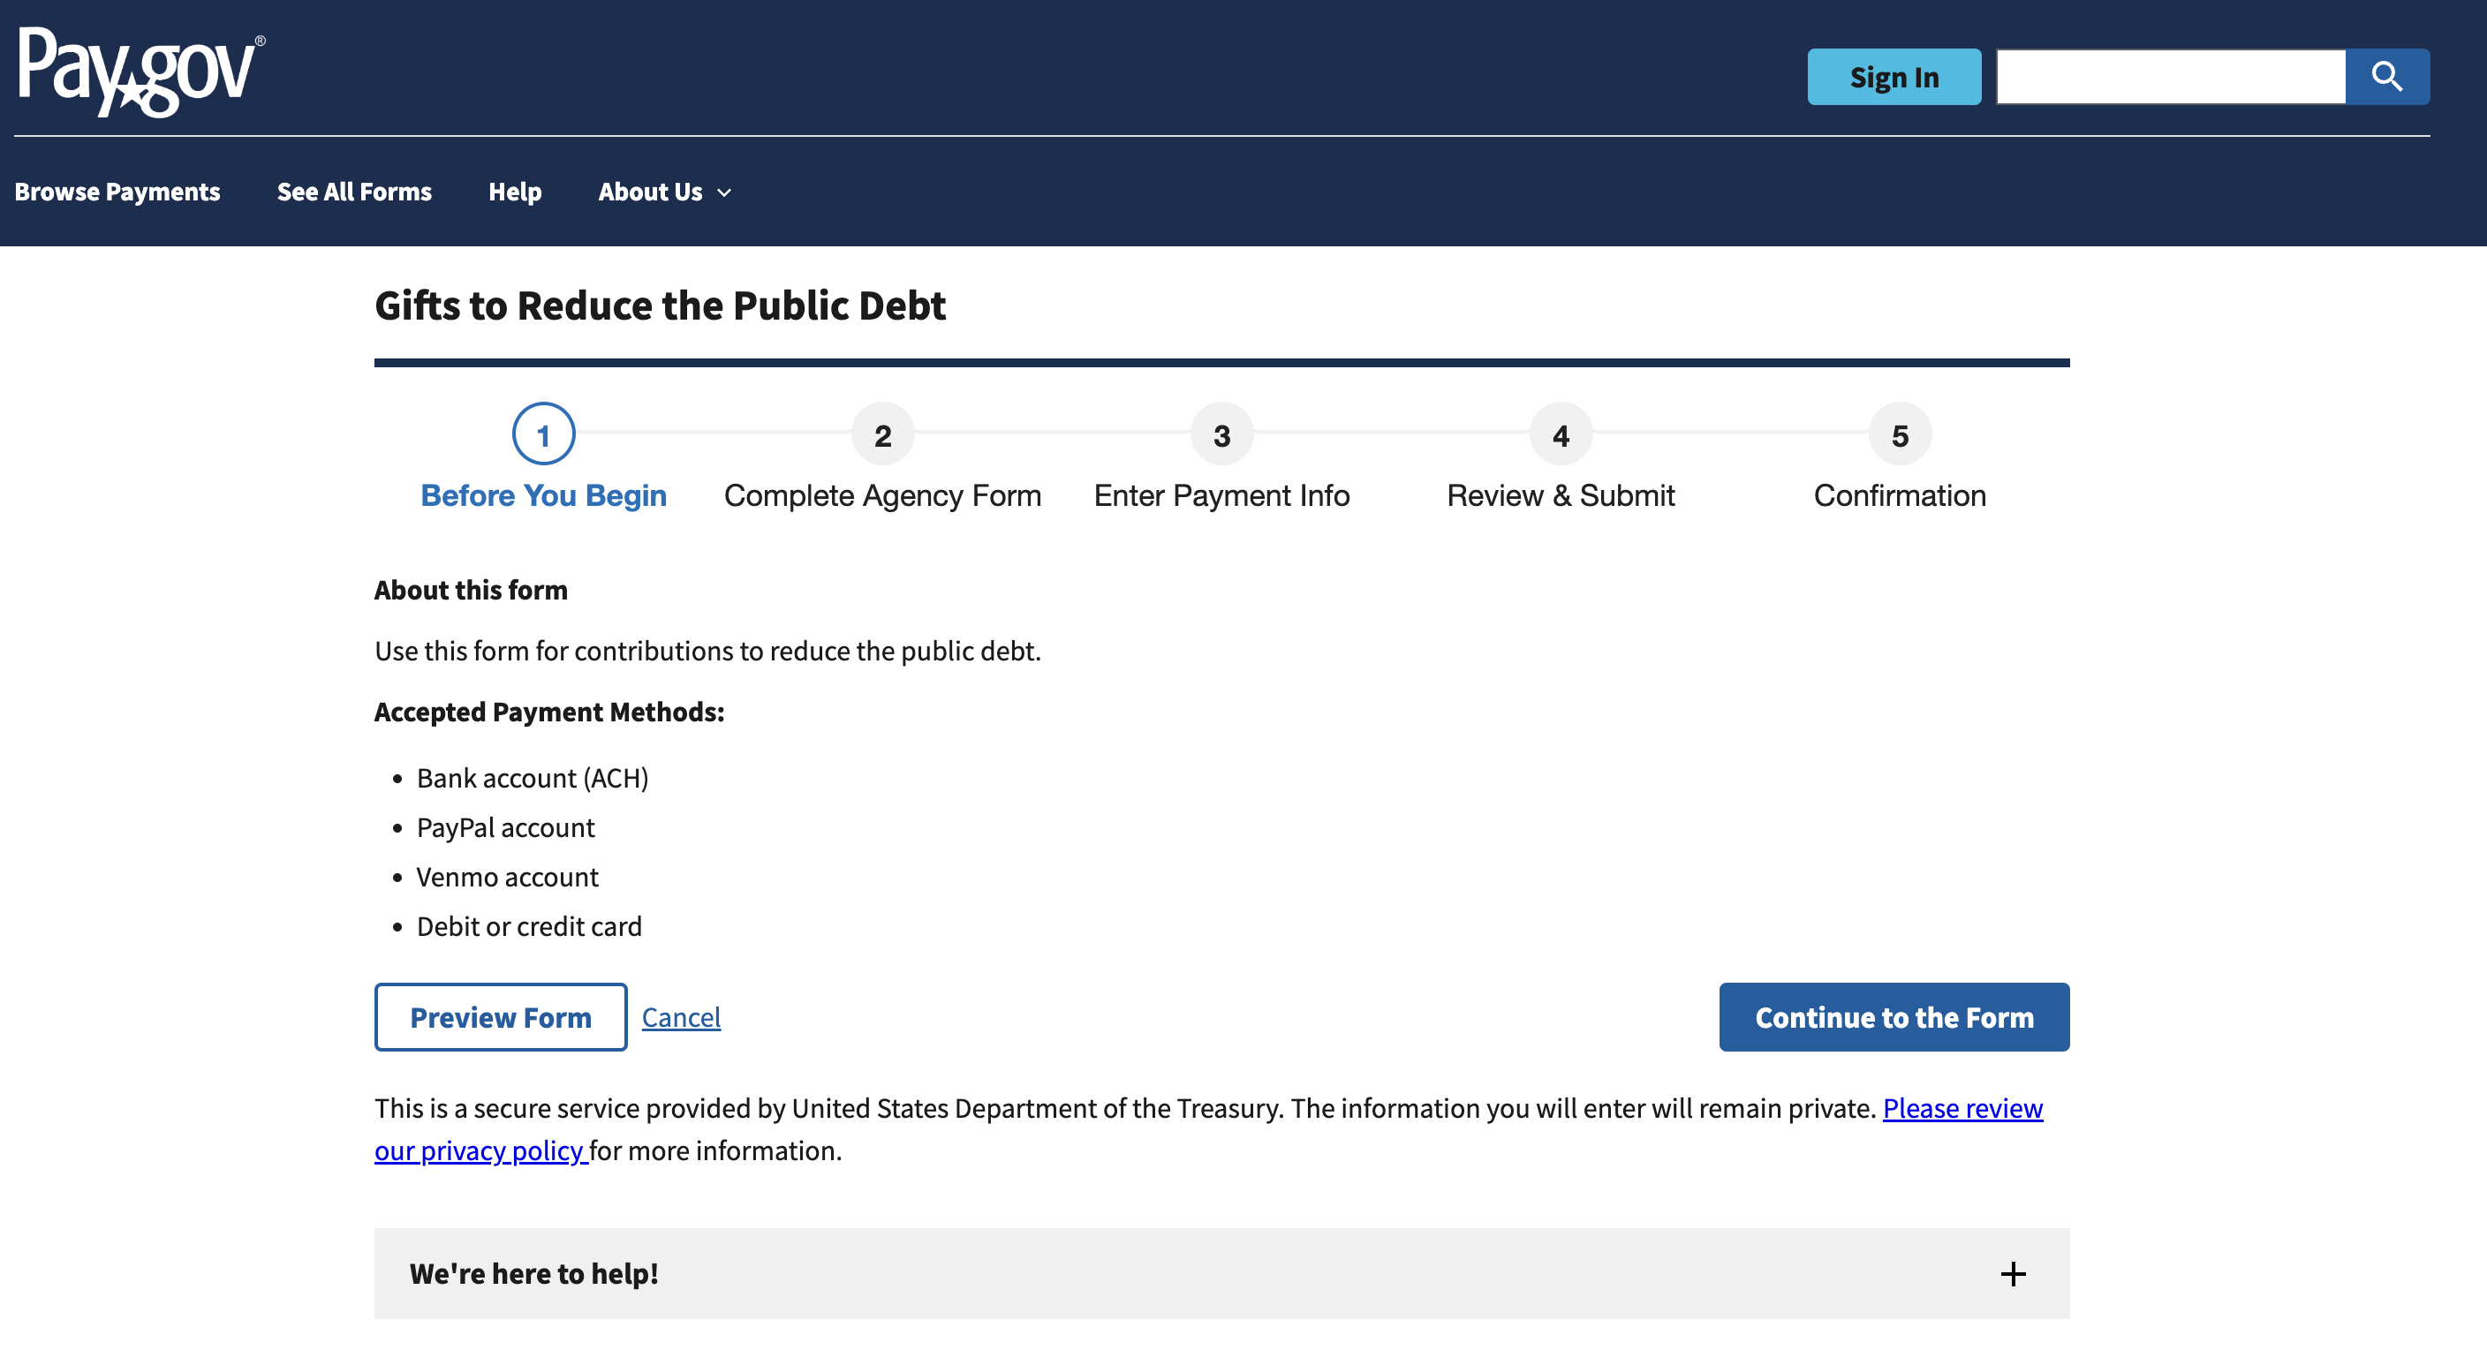Screen dimensions: 2487x1365
Task: Open Browse Payments in navigation
Action: (x=117, y=192)
